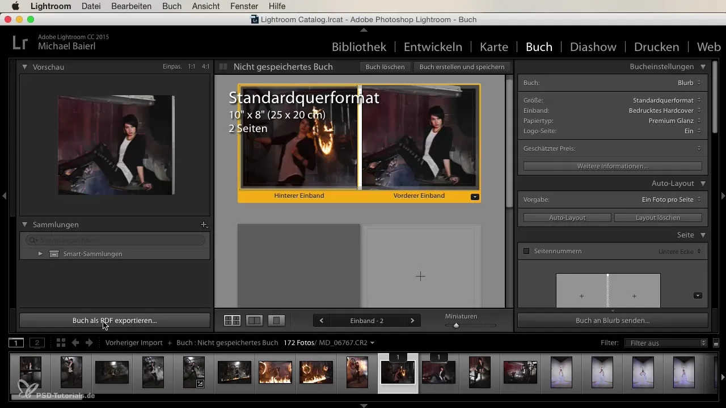This screenshot has width=726, height=408.
Task: Open Buch type dropdown showing Blurb
Action: point(689,83)
